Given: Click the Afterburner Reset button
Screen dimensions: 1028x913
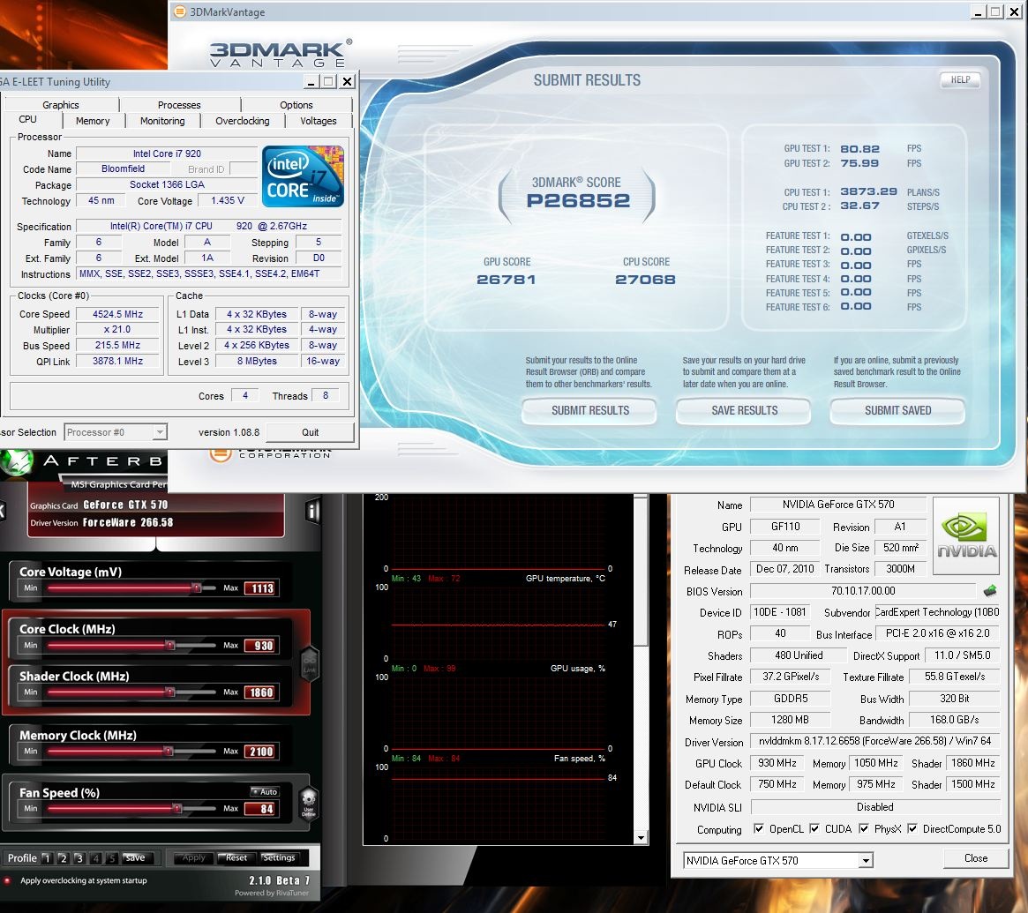Looking at the screenshot, I should click(236, 858).
